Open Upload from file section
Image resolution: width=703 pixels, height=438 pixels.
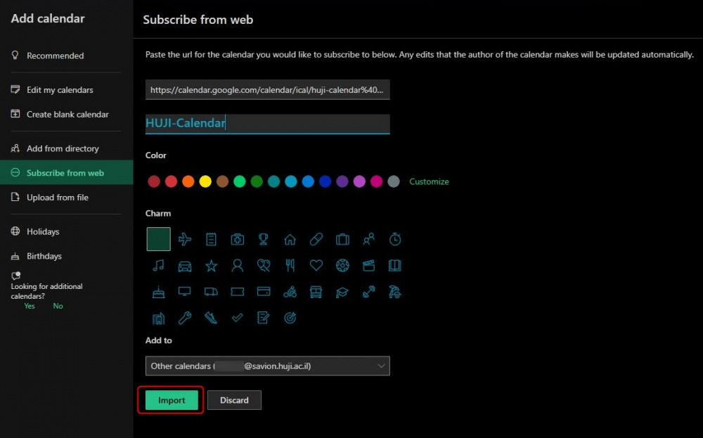click(58, 198)
